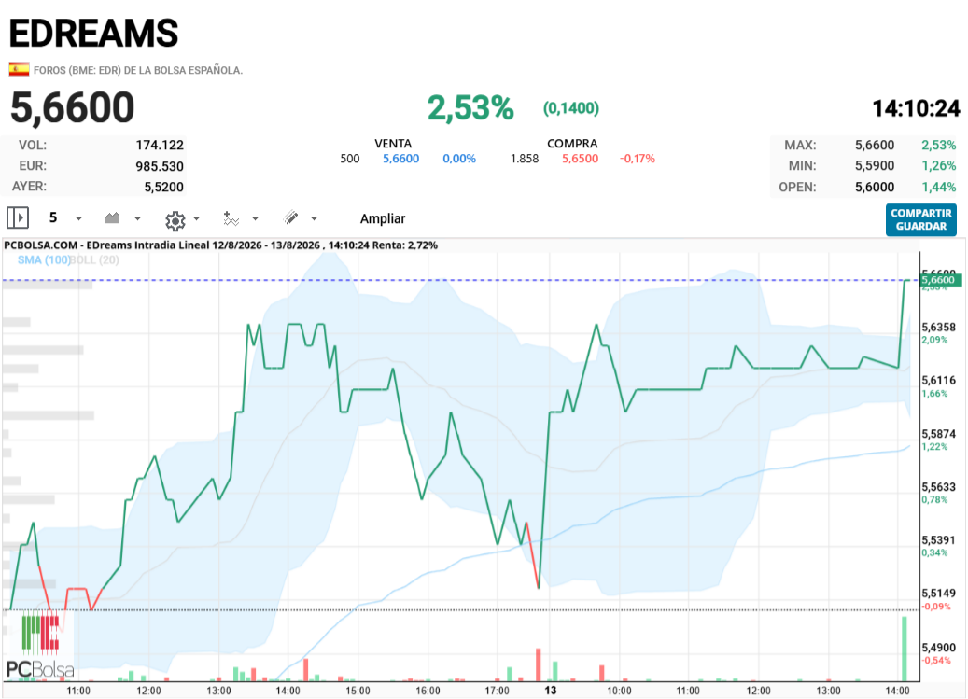This screenshot has width=968, height=699.
Task: Click the venta price 5,6600
Action: (x=400, y=159)
